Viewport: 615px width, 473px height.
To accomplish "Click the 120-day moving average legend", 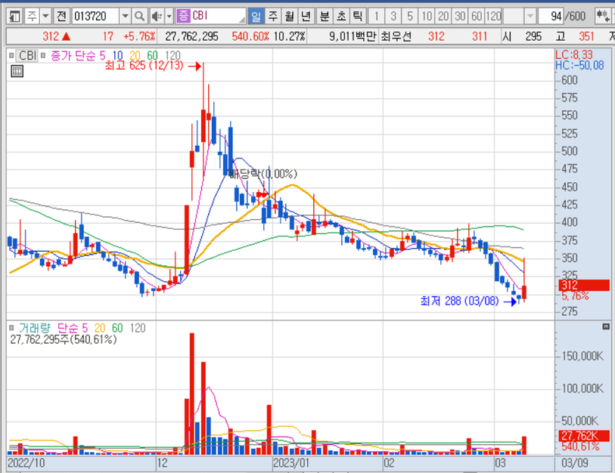I will [172, 55].
